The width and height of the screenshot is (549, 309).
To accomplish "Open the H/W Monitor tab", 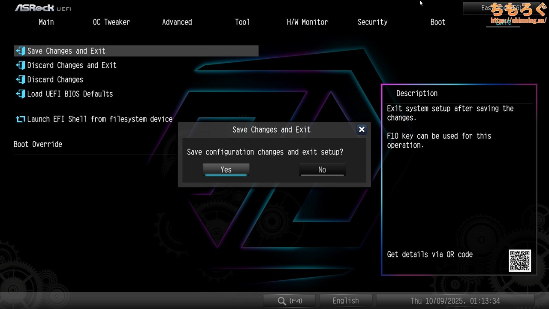I will (307, 22).
